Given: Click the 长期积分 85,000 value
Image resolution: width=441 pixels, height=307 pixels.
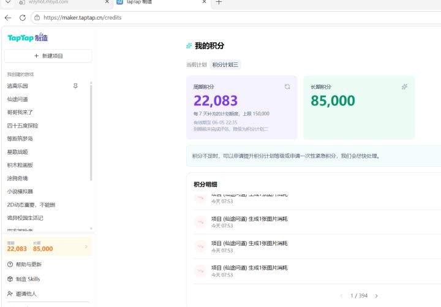Looking at the screenshot, I should point(333,100).
